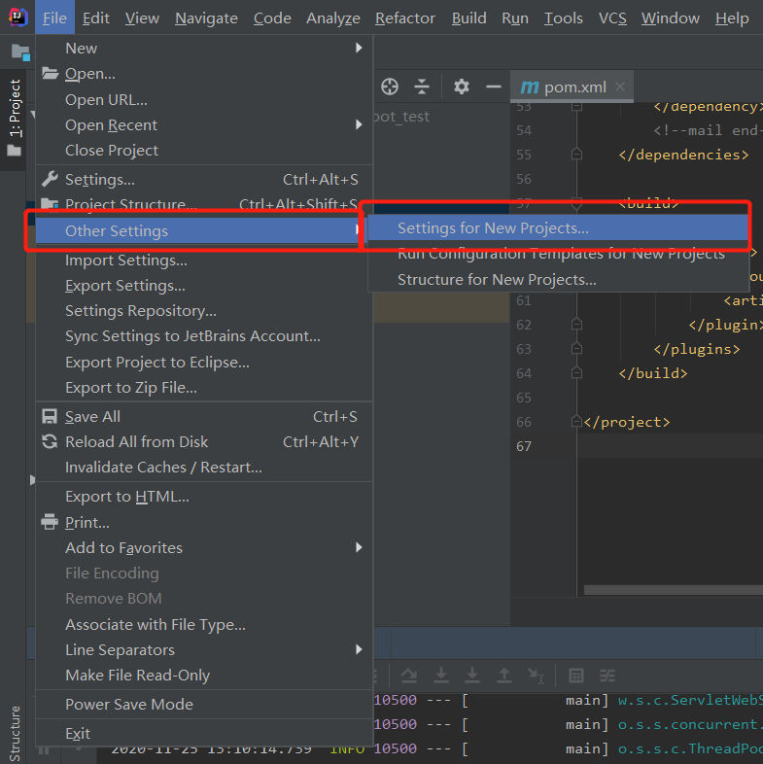Click the evaluate expression table icon
The height and width of the screenshot is (764, 763).
[x=576, y=676]
